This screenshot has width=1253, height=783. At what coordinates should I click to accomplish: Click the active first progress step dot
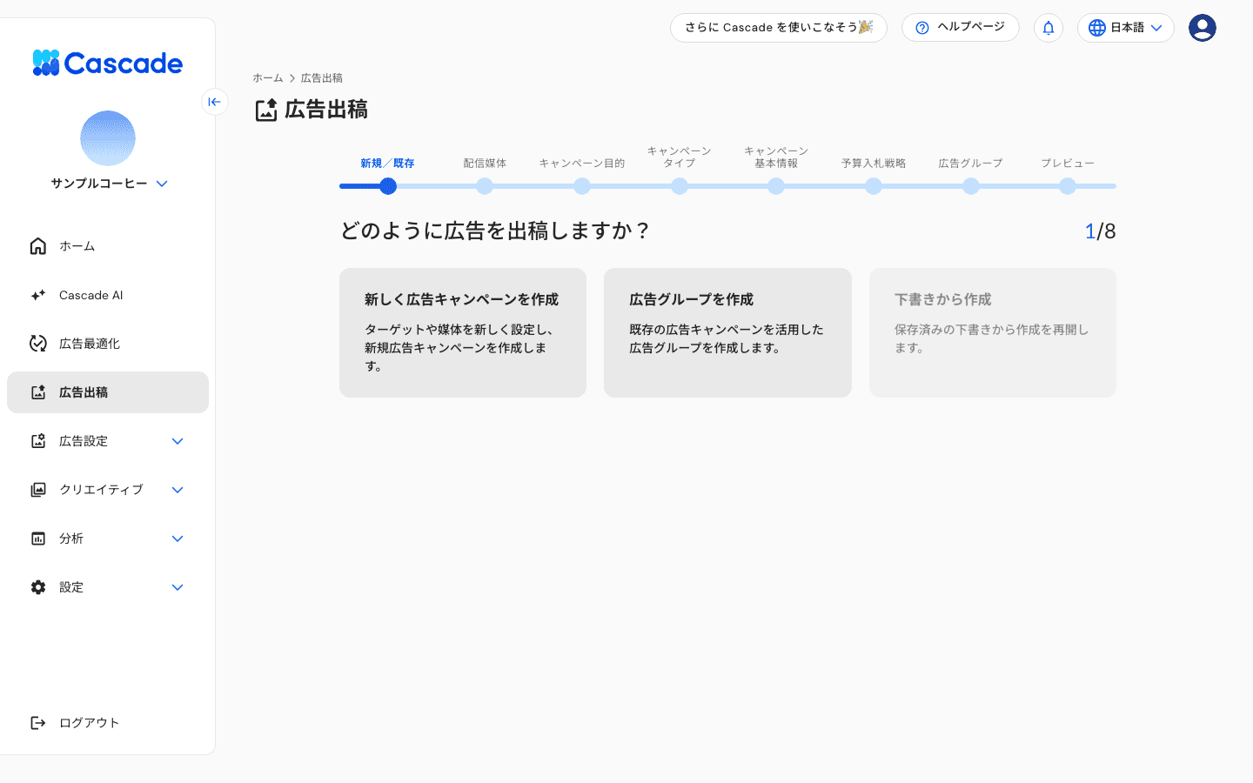(388, 186)
